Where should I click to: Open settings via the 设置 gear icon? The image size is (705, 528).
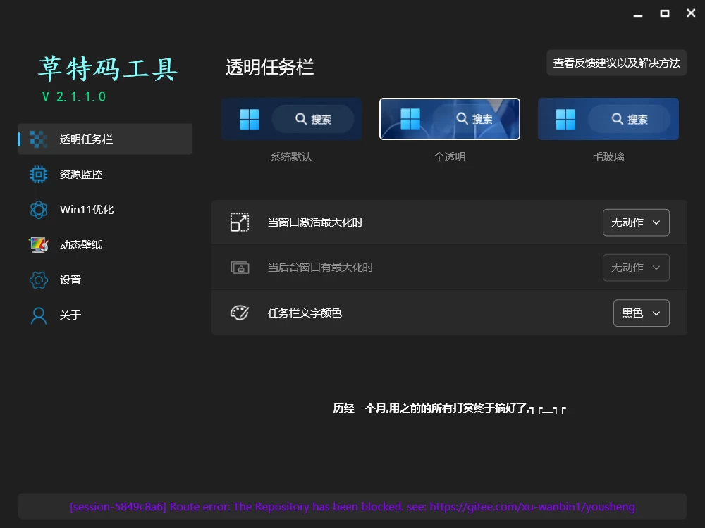coord(38,279)
